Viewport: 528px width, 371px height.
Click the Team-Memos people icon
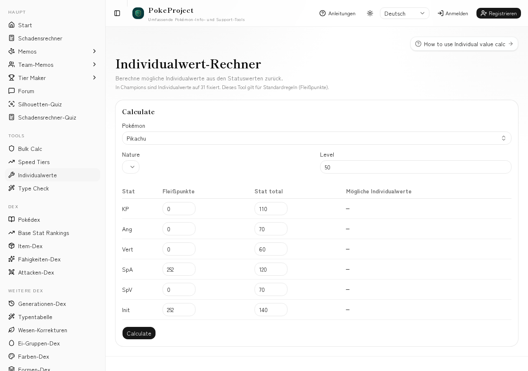[12, 65]
